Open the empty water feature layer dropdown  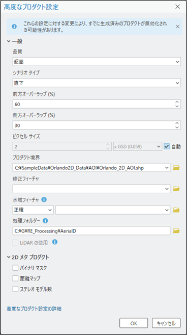pyautogui.click(x=113, y=210)
